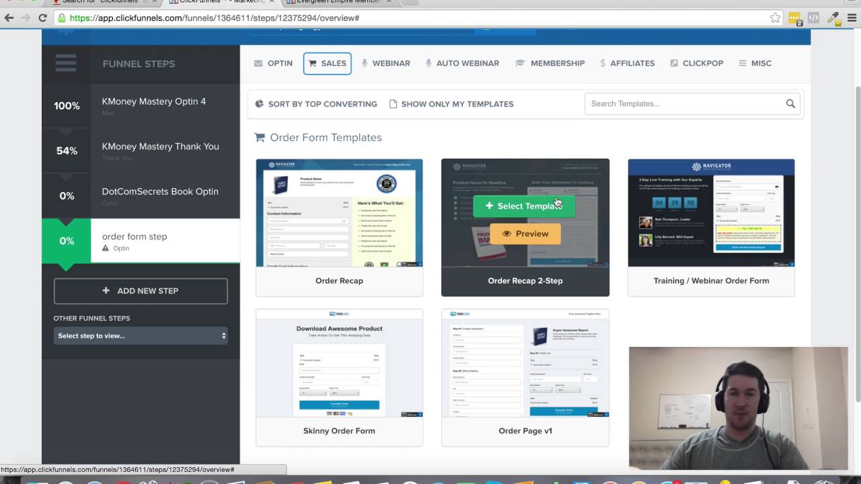861x484 pixels.
Task: Preview the Order Recap 2-Step template
Action: pyautogui.click(x=525, y=234)
